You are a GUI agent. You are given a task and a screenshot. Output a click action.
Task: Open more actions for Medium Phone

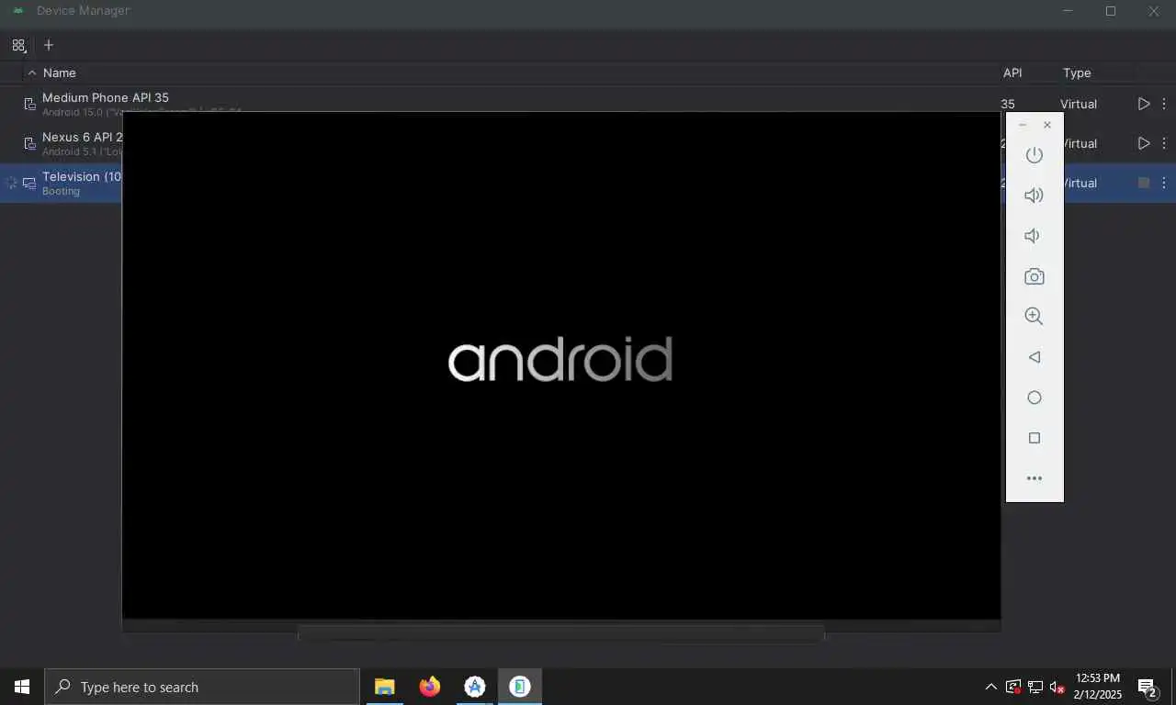pos(1164,104)
